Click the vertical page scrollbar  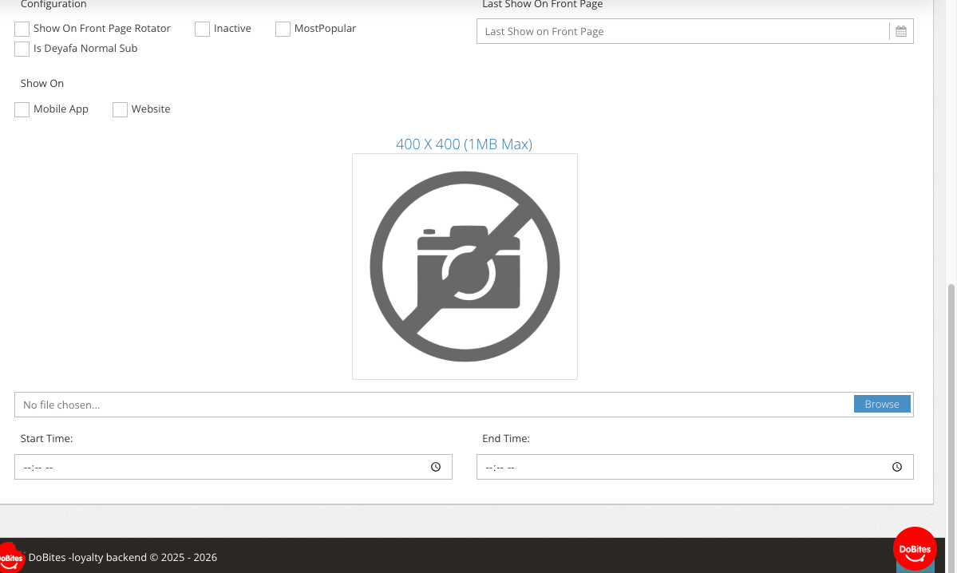951,399
